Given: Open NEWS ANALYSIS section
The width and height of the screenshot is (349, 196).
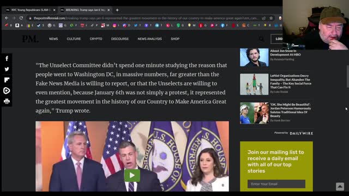Looking at the screenshot, I should 149,39.
